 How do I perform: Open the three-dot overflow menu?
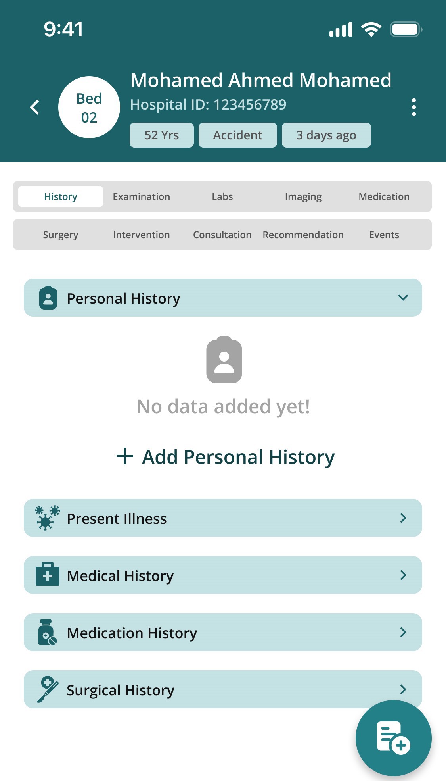[x=414, y=106]
